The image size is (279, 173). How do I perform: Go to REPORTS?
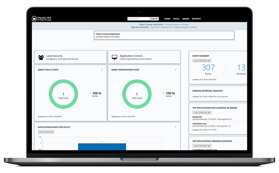click(x=196, y=19)
